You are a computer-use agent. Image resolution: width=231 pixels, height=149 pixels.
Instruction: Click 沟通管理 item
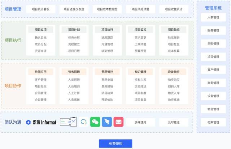click(x=107, y=44)
